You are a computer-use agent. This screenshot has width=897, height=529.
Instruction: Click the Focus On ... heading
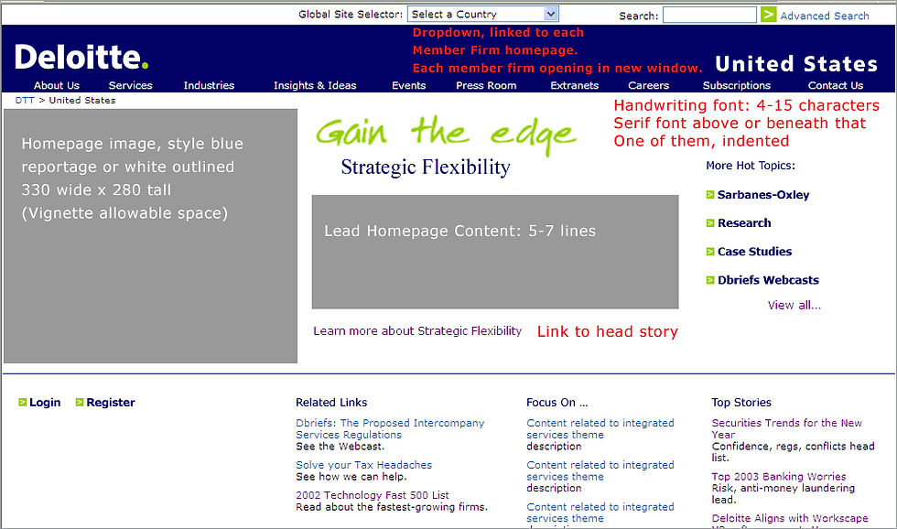click(x=557, y=402)
